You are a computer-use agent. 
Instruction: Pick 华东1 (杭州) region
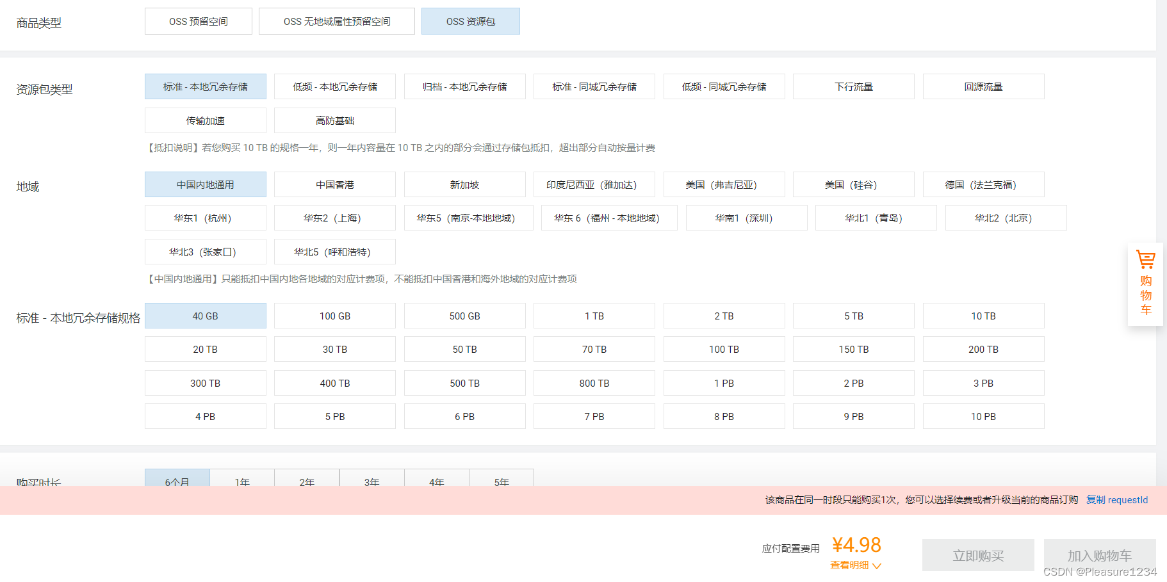tap(206, 218)
